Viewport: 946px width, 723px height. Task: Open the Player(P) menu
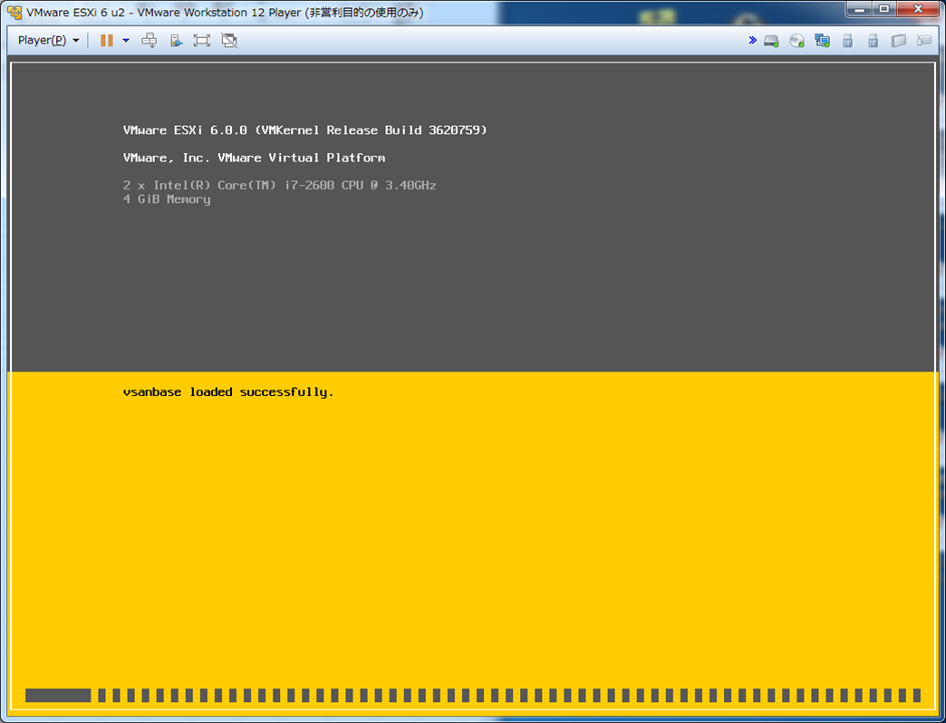pos(48,41)
